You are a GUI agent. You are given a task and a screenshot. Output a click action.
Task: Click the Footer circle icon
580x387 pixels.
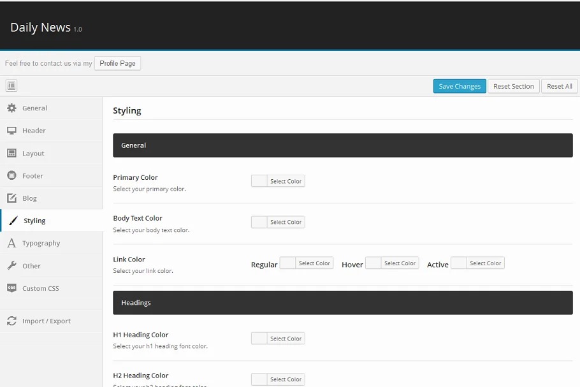click(11, 176)
